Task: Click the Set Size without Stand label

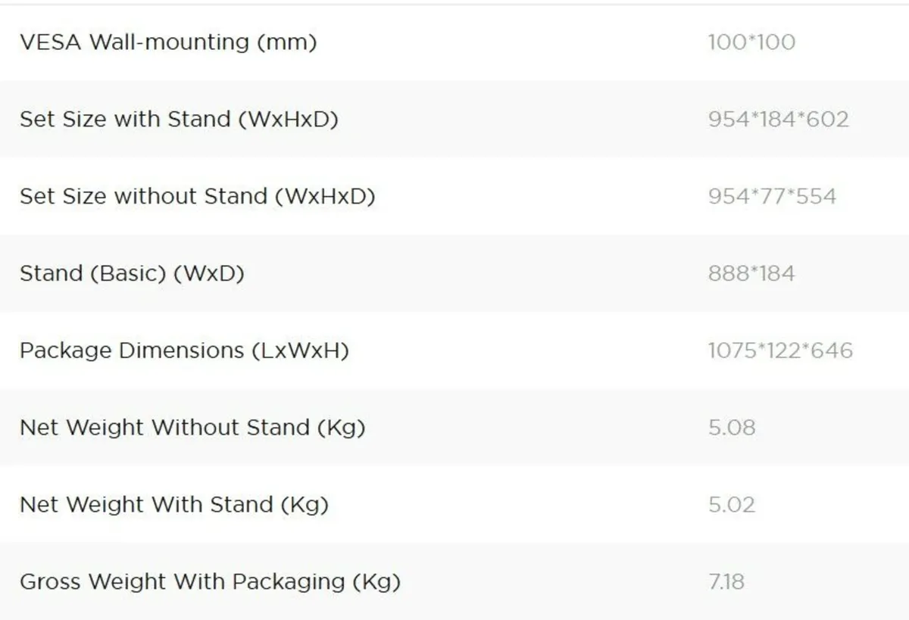Action: tap(197, 196)
